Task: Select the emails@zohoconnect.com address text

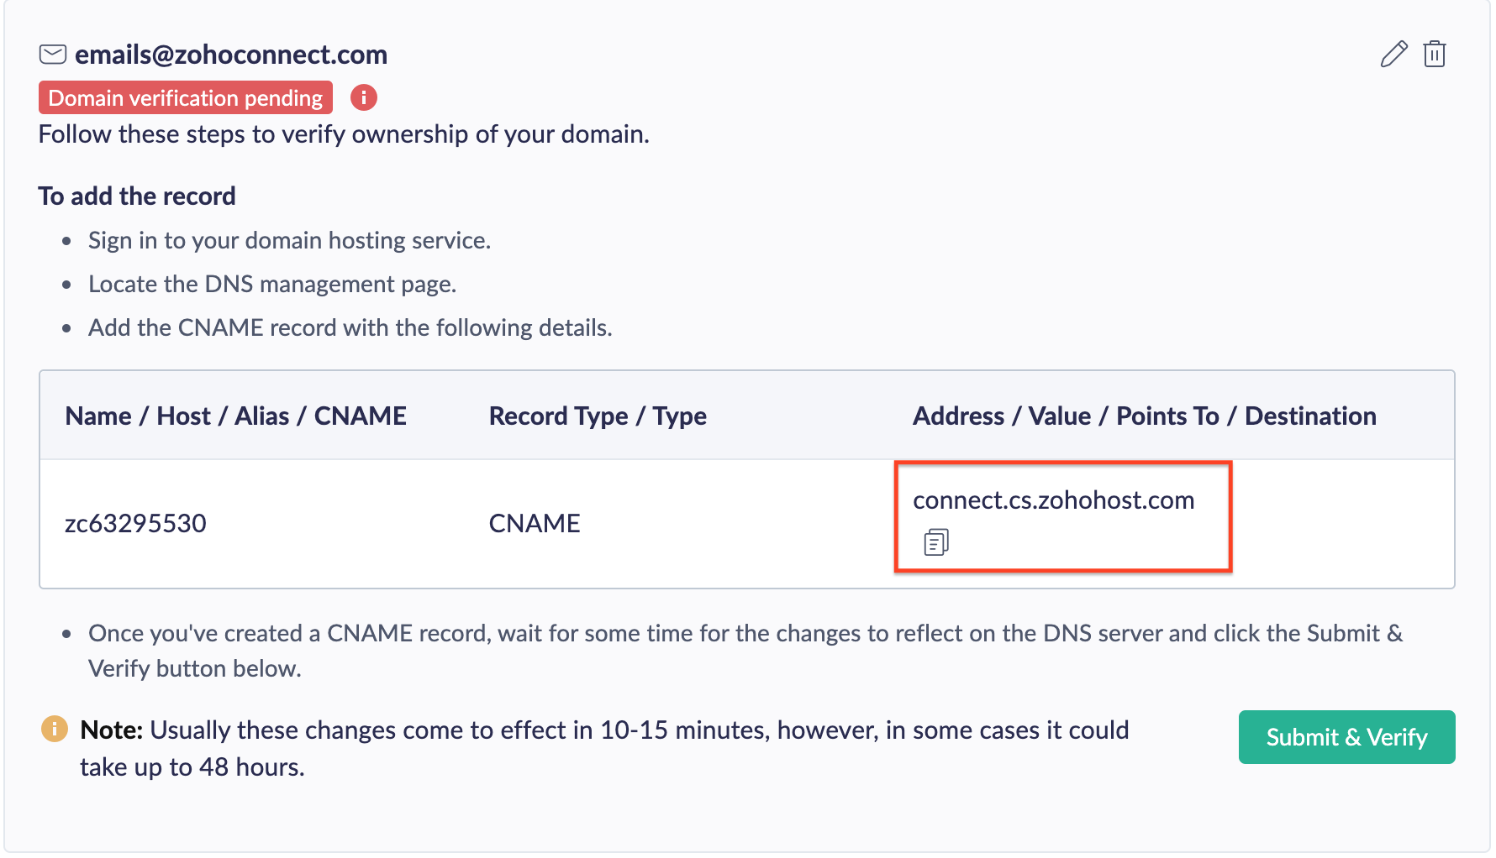Action: [x=231, y=55]
